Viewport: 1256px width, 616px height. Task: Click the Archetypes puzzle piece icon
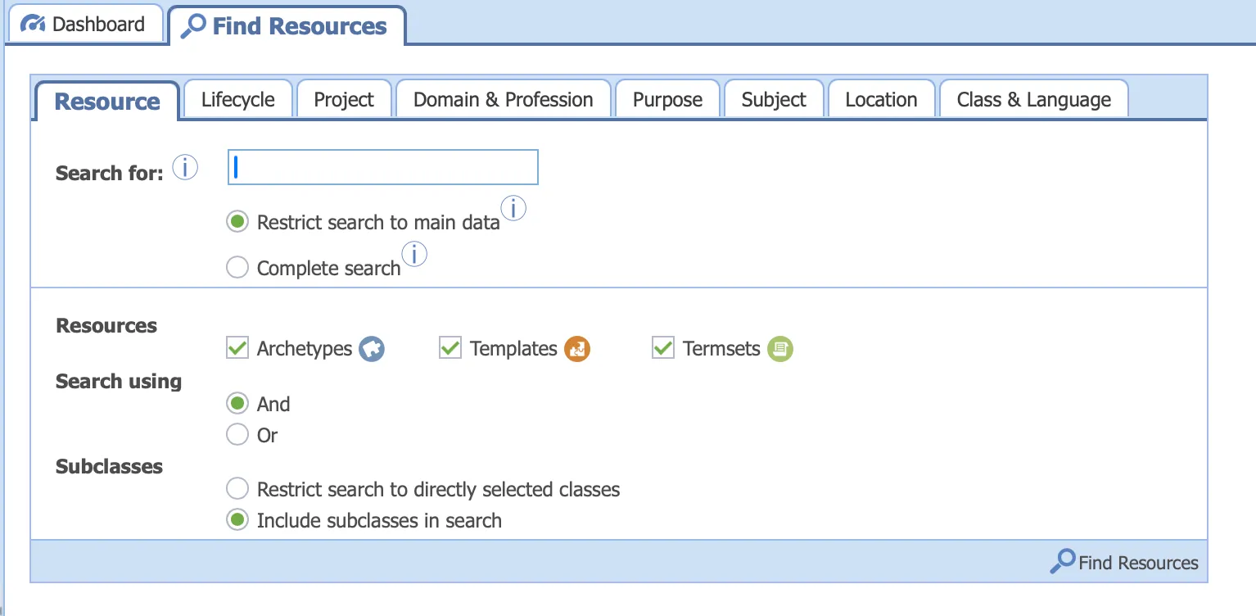372,348
